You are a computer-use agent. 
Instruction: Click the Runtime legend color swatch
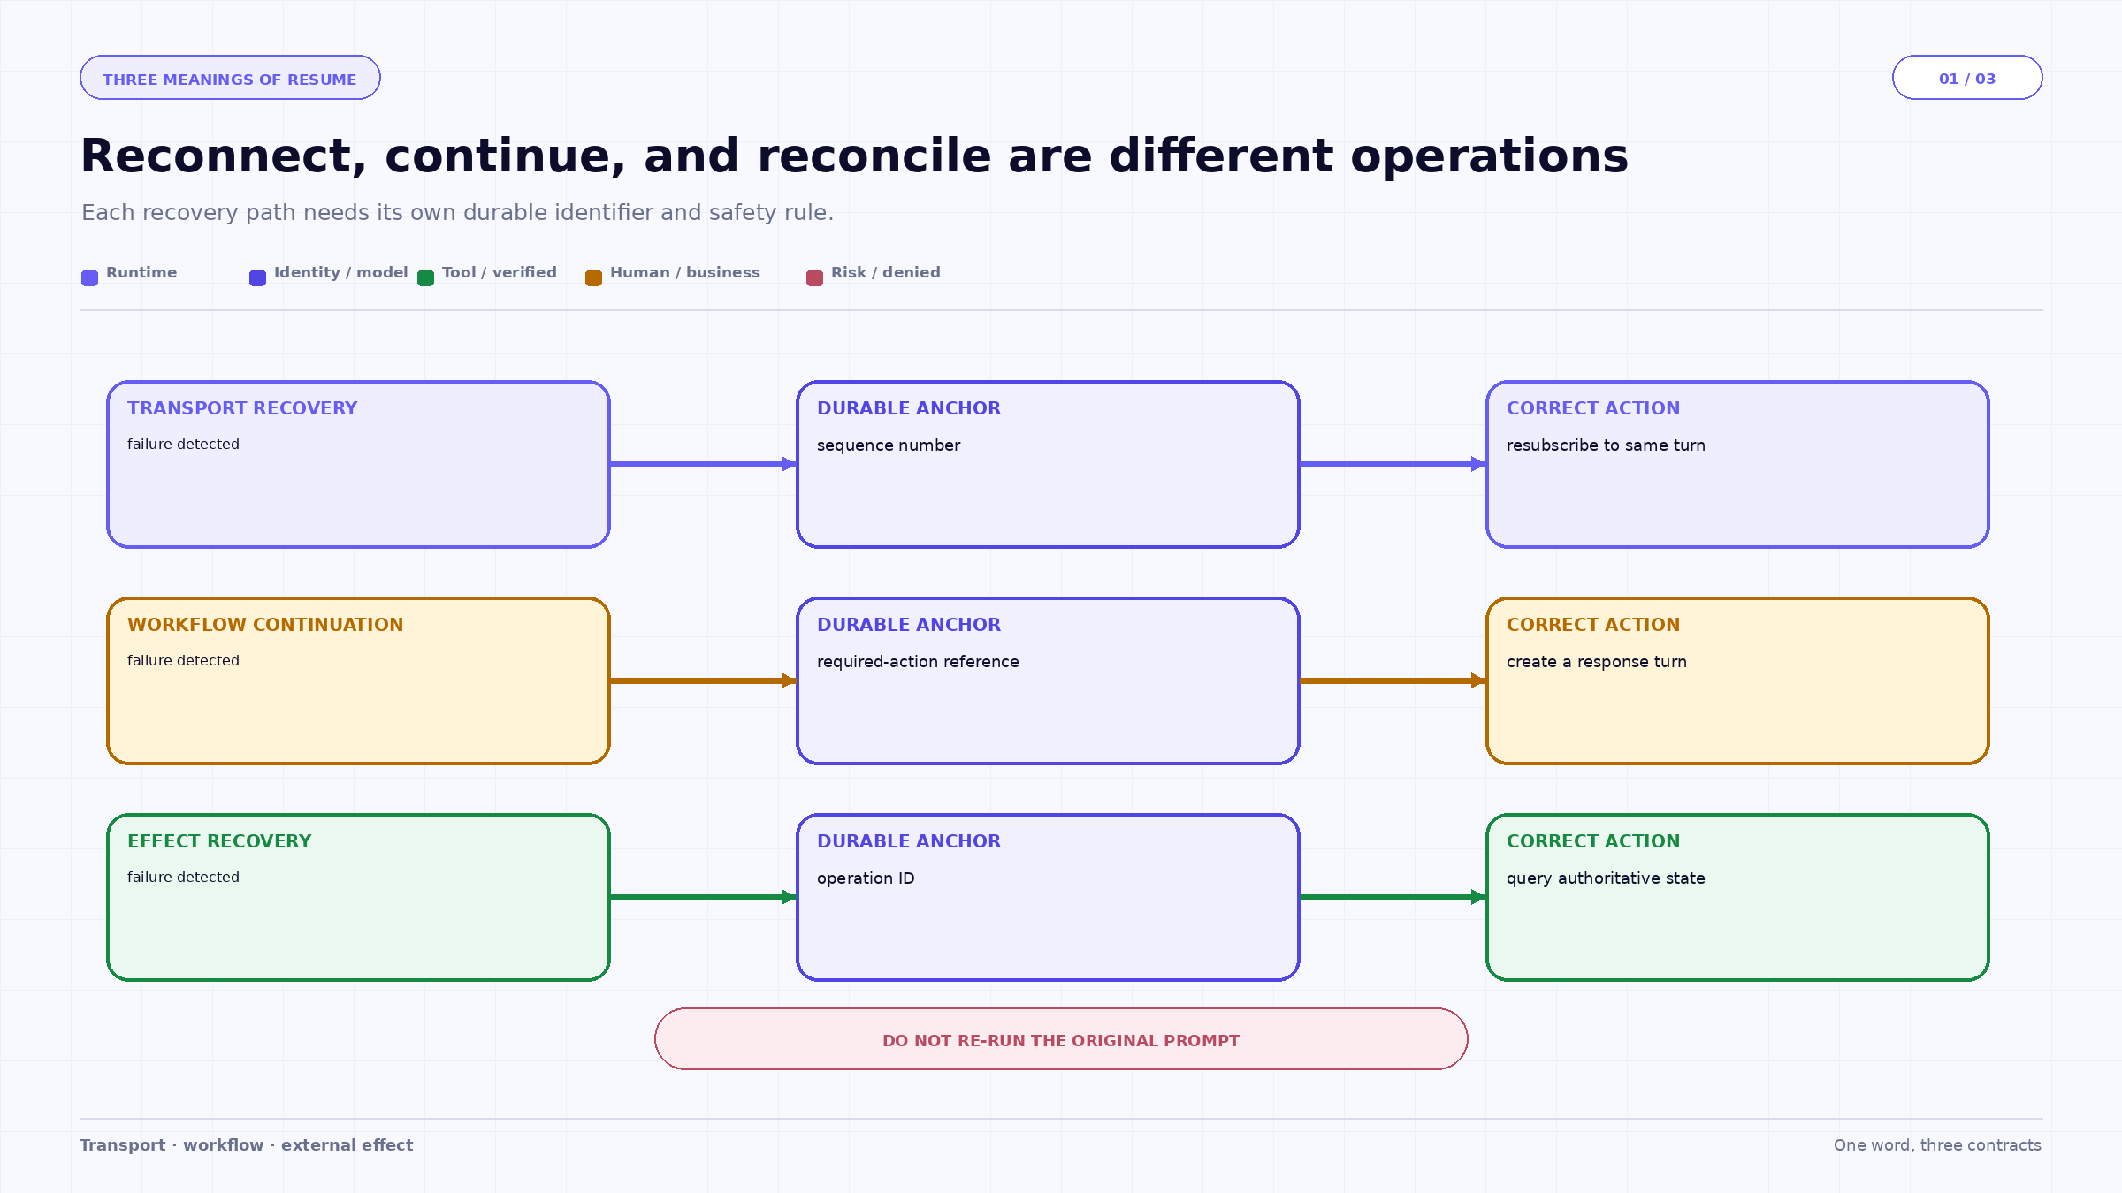(x=89, y=277)
